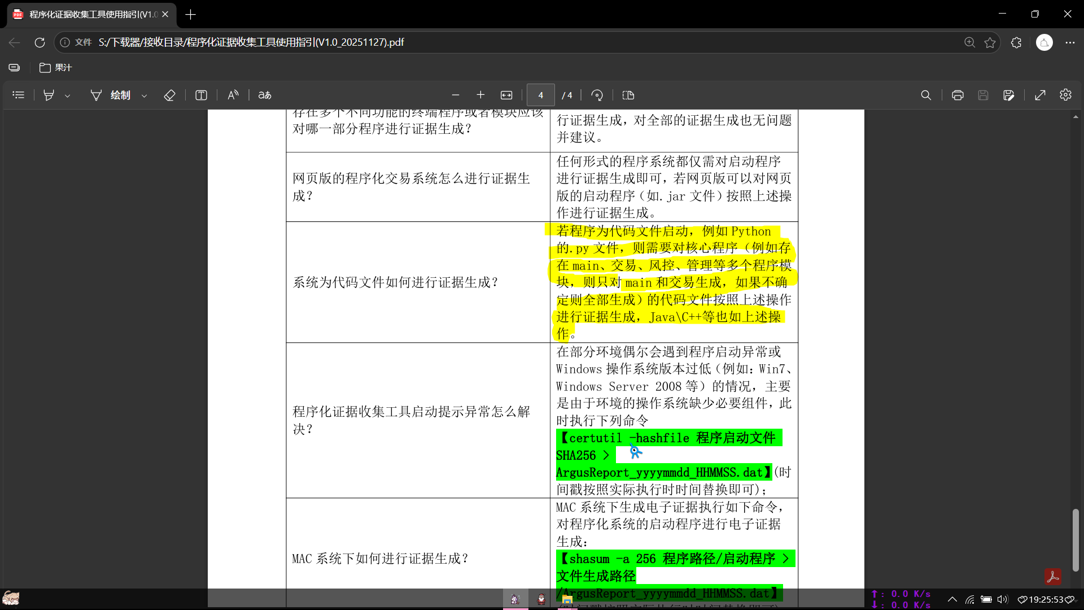Image resolution: width=1084 pixels, height=610 pixels.
Task: Close the 程序化证据收集工具使用指引 tab
Action: point(165,14)
